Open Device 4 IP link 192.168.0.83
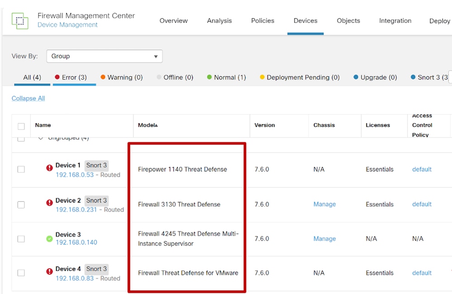 (75, 279)
